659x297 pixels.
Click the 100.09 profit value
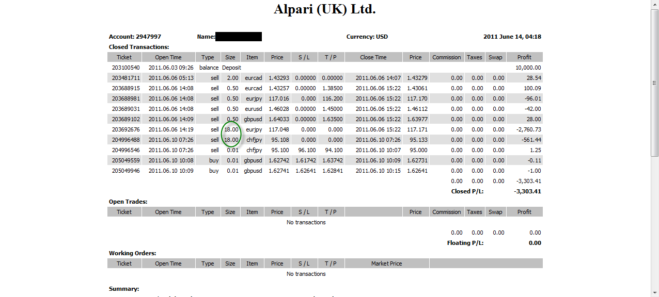coord(532,88)
